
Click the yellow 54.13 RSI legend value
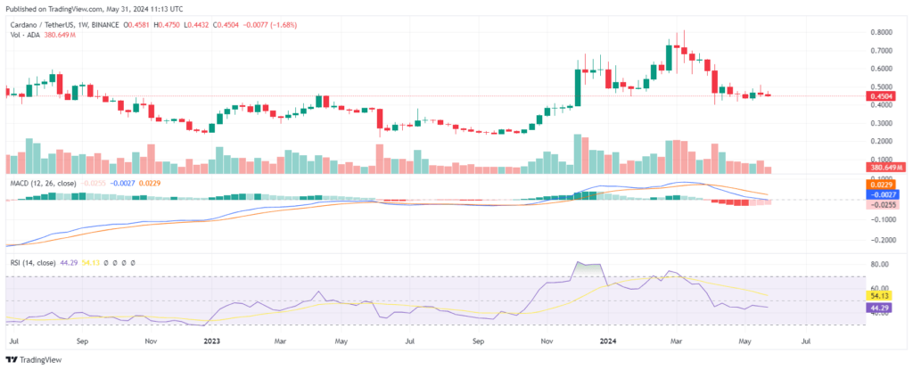point(90,263)
